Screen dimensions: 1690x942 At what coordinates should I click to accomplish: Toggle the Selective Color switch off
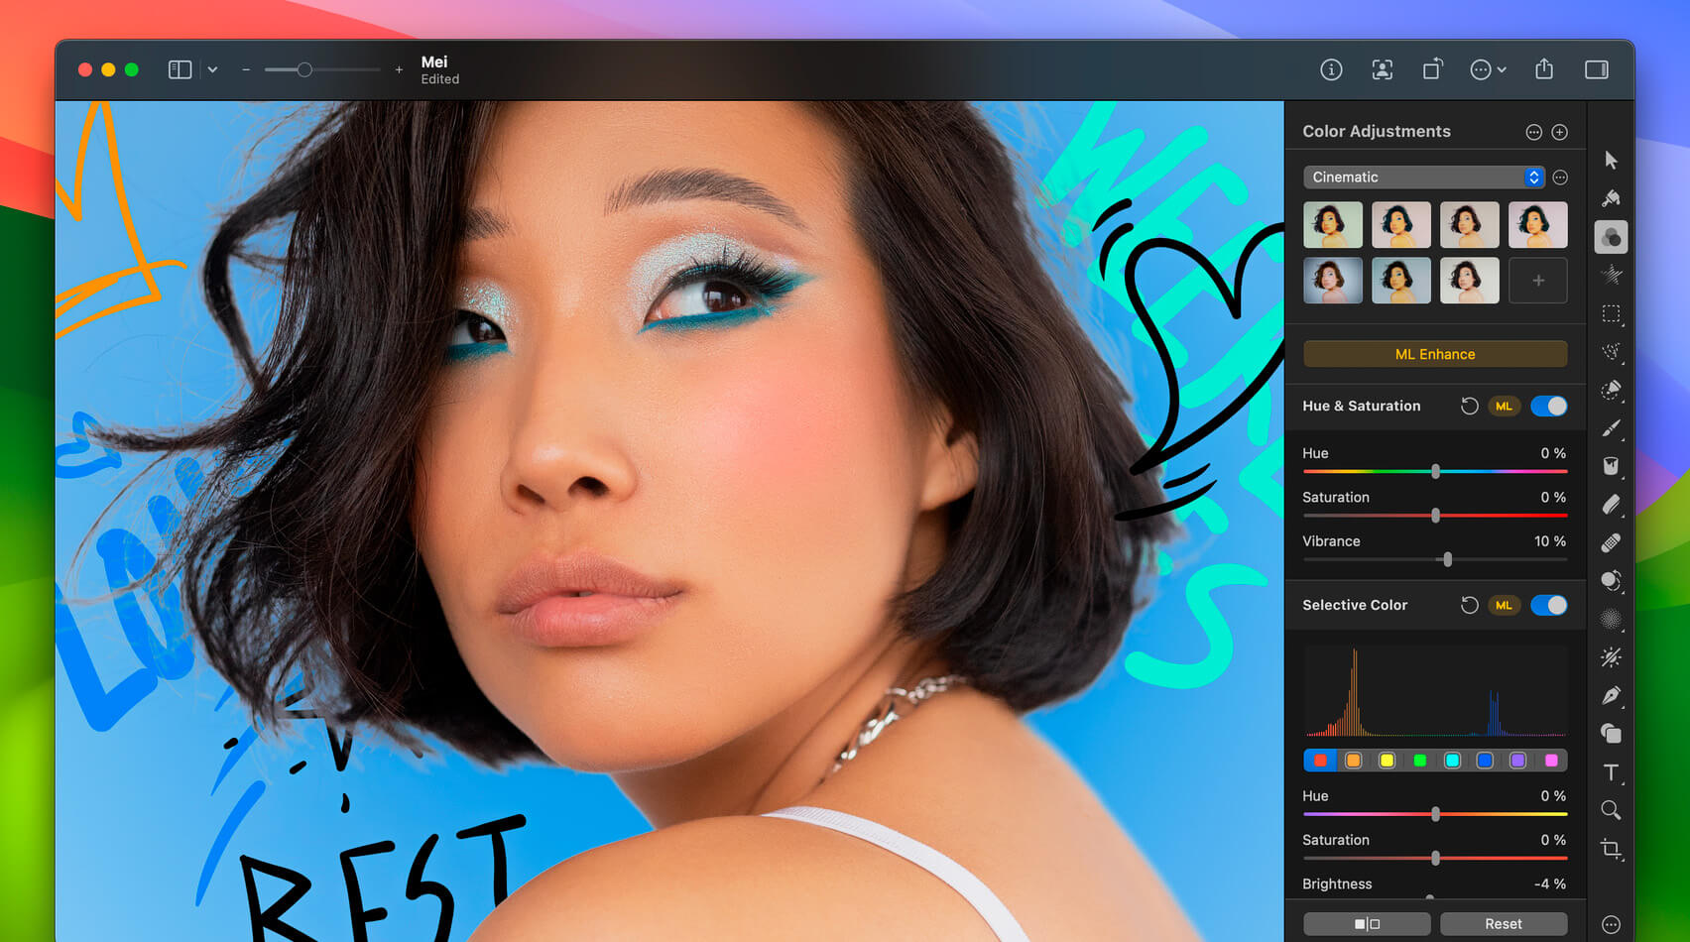tap(1549, 605)
